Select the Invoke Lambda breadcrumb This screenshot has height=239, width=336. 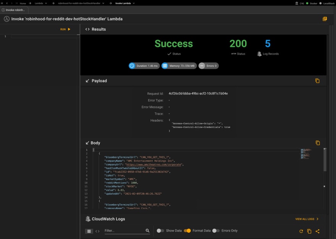(123, 3)
